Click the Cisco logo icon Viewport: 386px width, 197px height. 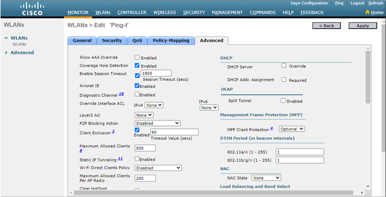pyautogui.click(x=32, y=8)
